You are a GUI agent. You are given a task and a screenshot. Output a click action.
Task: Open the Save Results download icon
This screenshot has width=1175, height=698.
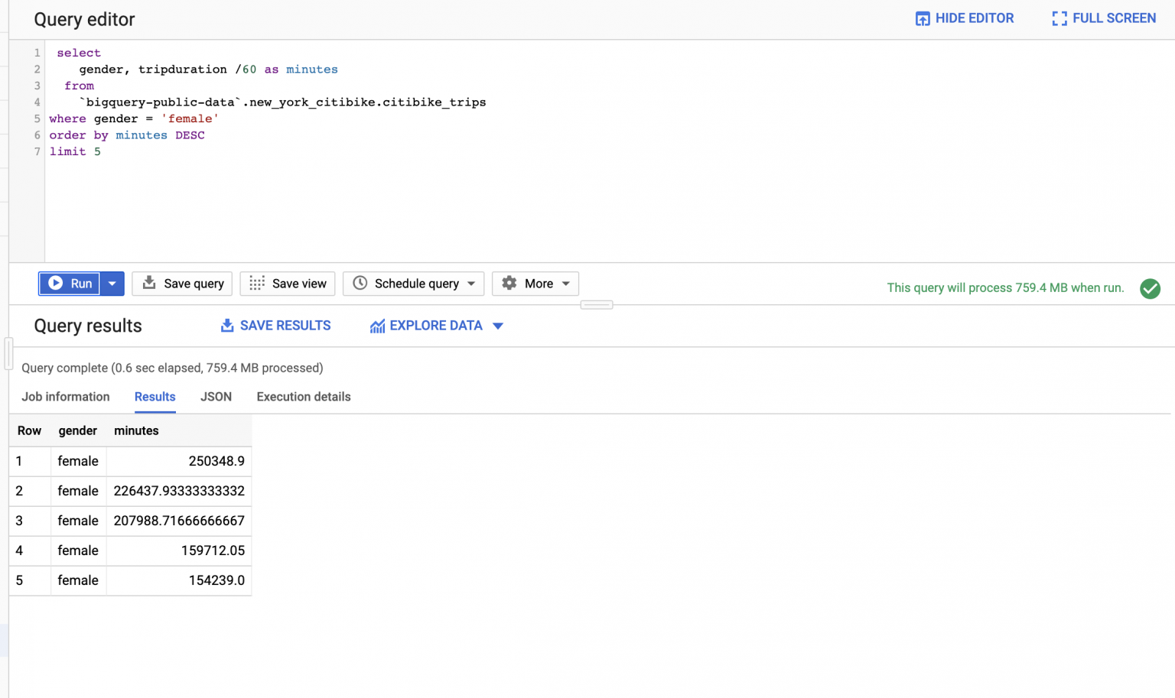point(227,325)
